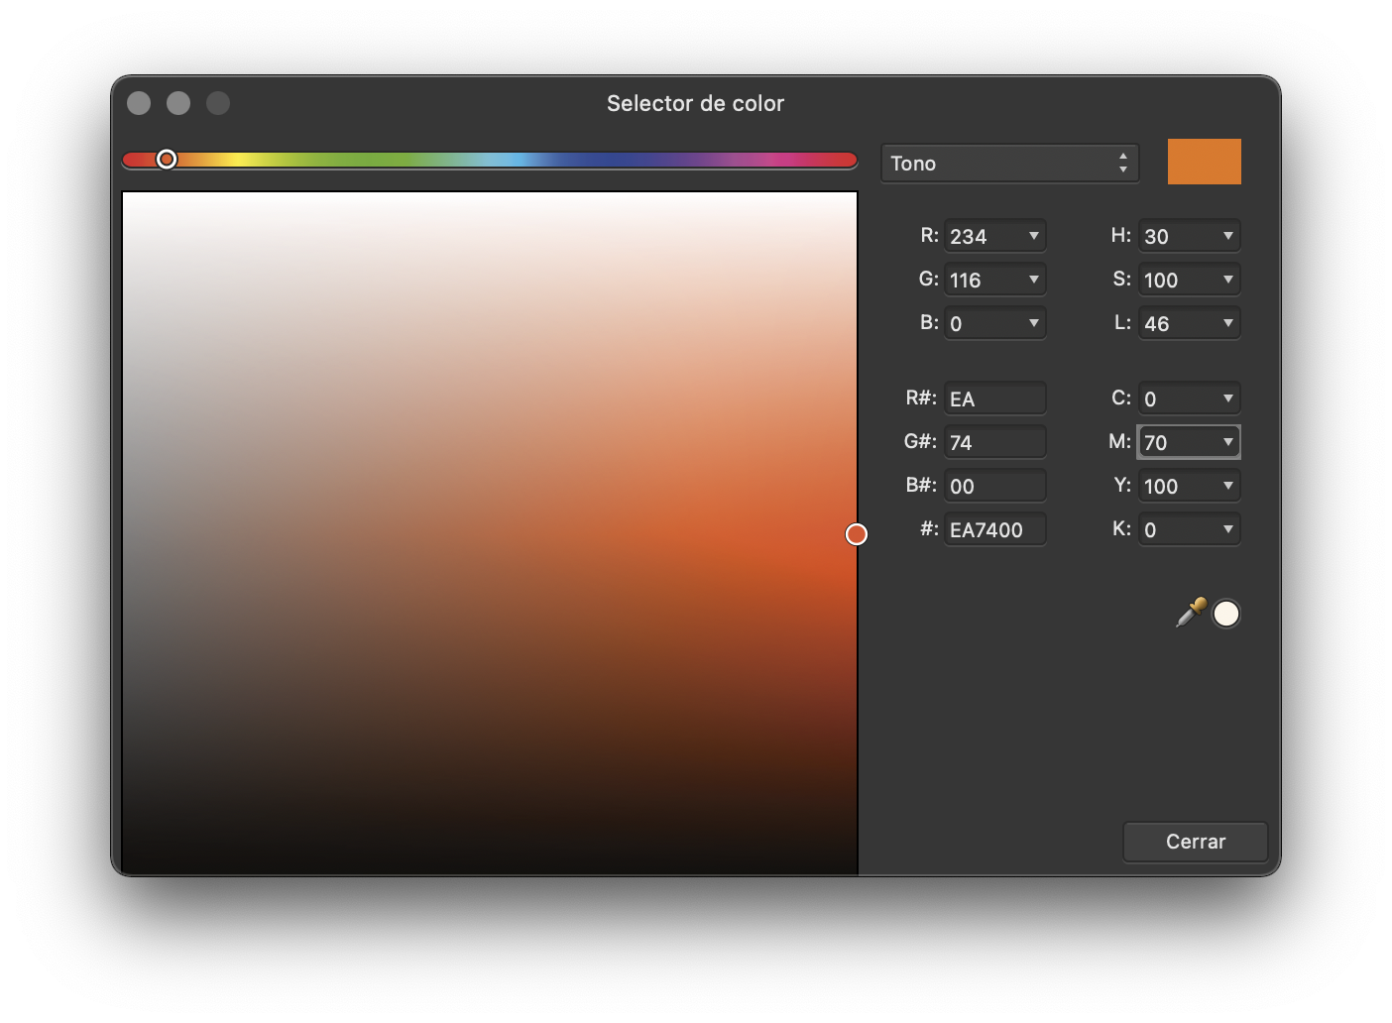Click the white color circle next to the eyedropper
Image resolution: width=1392 pixels, height=1023 pixels.
1226,614
